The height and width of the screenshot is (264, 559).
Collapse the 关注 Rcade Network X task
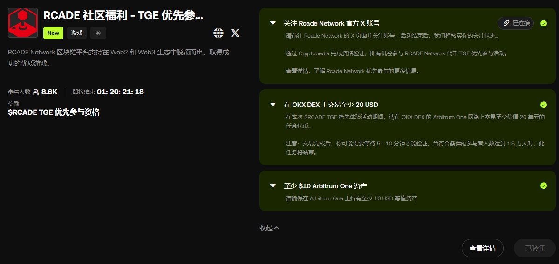(x=273, y=23)
